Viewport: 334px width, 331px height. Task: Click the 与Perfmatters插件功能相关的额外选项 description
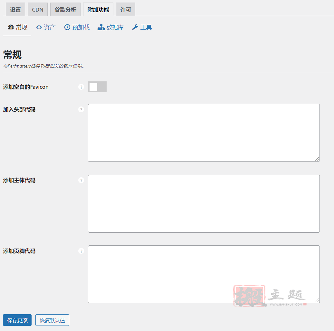coord(44,66)
